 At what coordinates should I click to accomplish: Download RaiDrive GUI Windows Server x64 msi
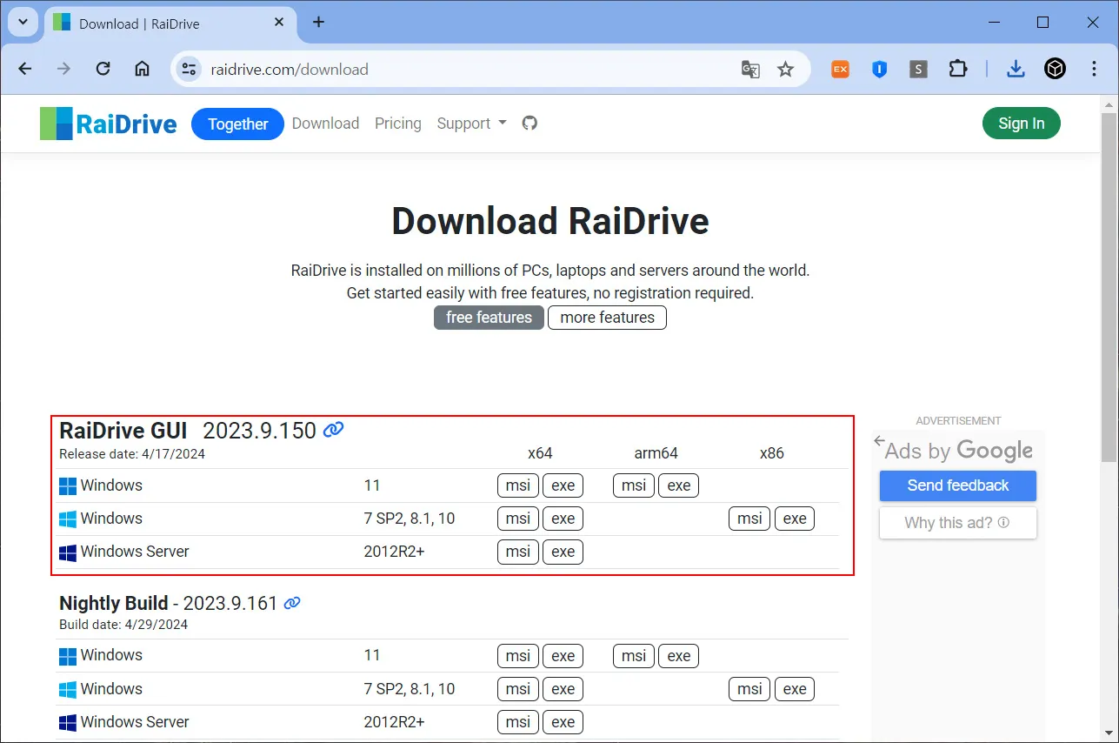(518, 552)
